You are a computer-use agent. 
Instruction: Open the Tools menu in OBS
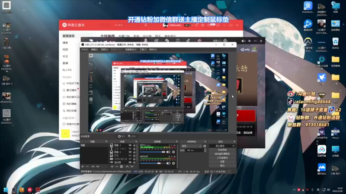point(143,50)
